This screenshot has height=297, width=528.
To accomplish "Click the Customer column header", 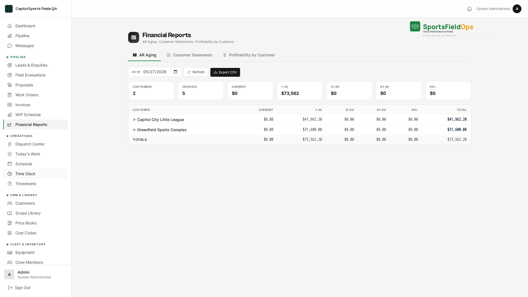I will click(141, 110).
